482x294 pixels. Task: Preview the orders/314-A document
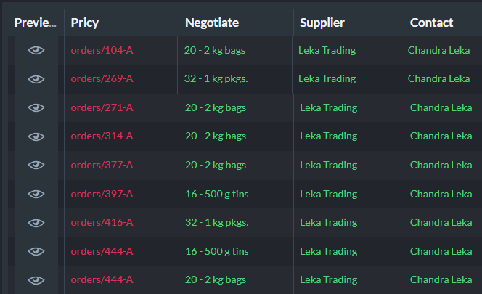[x=36, y=136]
